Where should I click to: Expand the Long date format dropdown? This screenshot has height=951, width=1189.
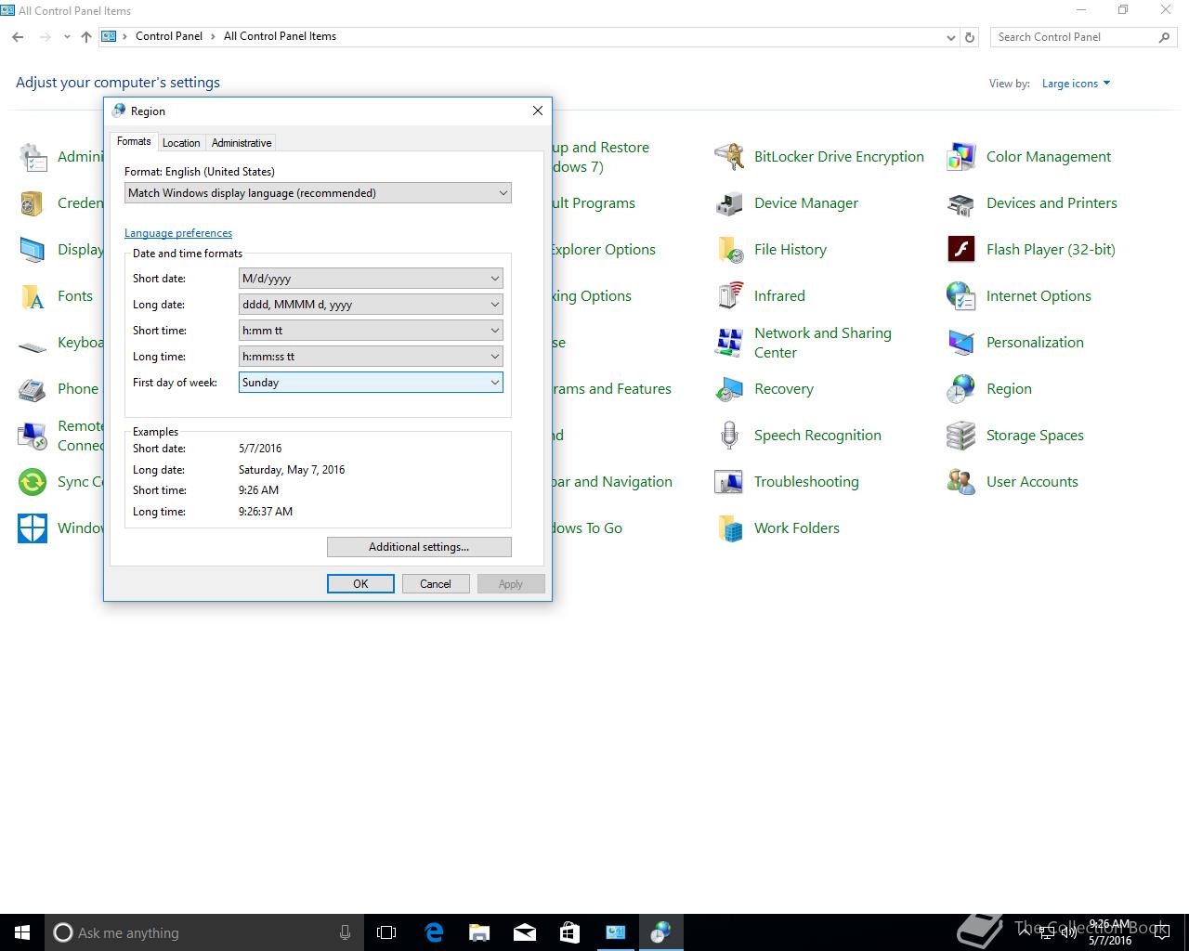click(x=371, y=305)
